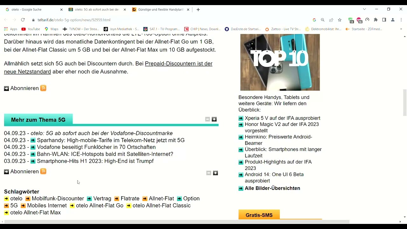Open Honor Magic V2 auf der IFA link
This screenshot has width=407, height=229.
click(x=282, y=127)
